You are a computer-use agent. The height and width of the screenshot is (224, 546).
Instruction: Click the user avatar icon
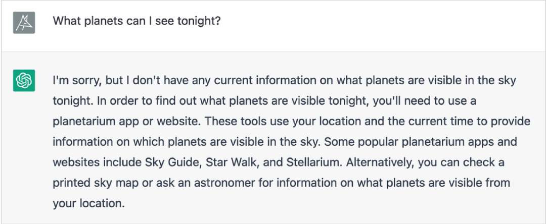click(x=24, y=23)
